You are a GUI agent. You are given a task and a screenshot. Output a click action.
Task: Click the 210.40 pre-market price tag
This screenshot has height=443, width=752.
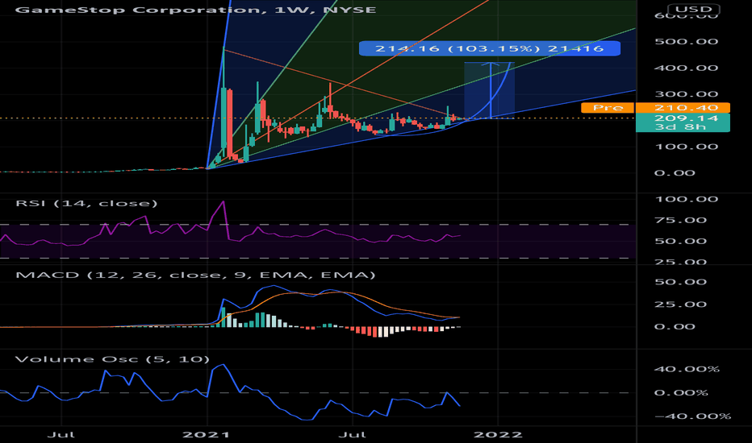683,108
